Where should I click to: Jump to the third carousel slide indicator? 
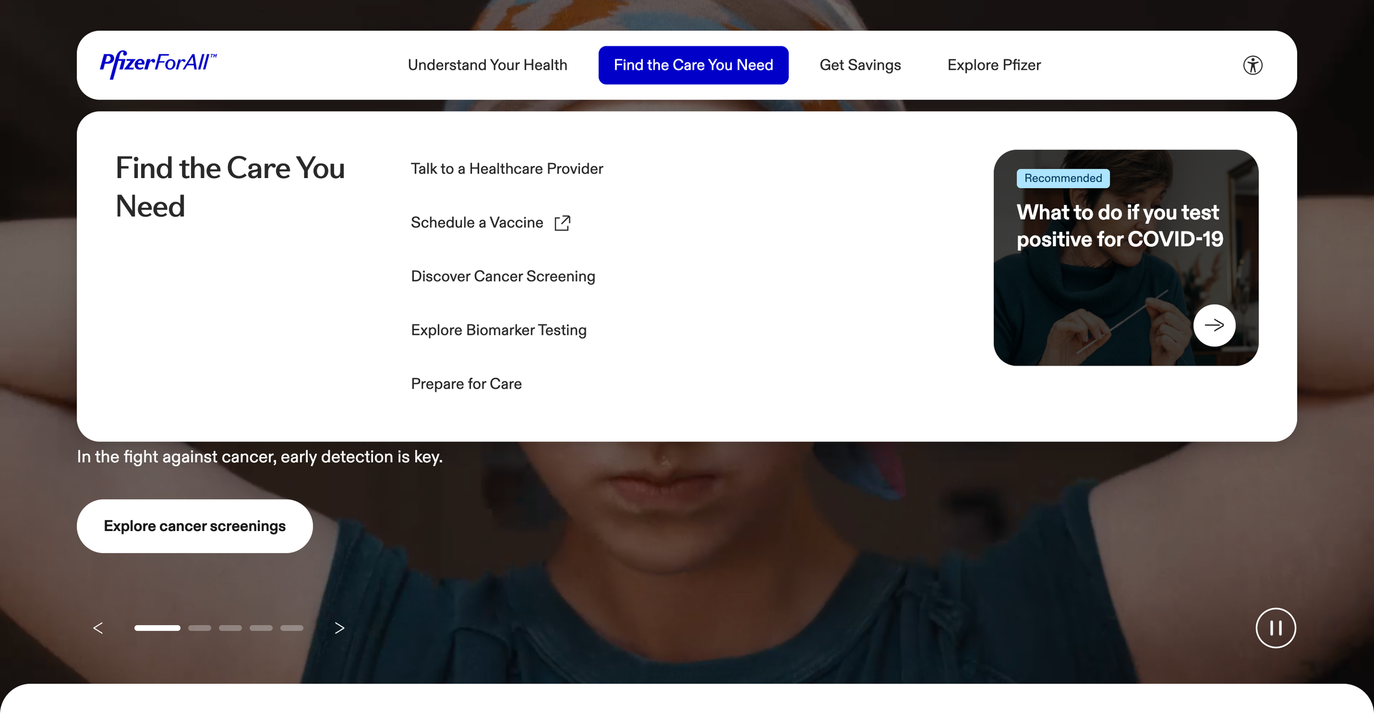pos(230,628)
